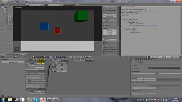Click the Info editor type icon top-left

pos(2,5)
